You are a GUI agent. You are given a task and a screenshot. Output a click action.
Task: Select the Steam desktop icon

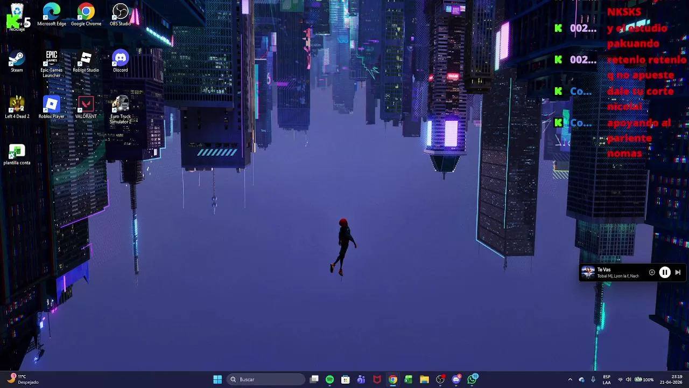tap(17, 61)
